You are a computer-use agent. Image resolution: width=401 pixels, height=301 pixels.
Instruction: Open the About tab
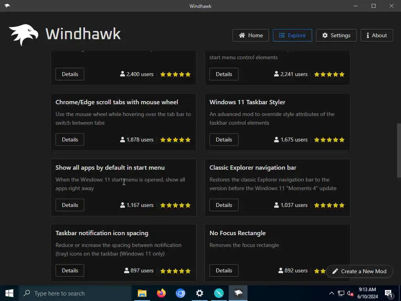pos(377,35)
